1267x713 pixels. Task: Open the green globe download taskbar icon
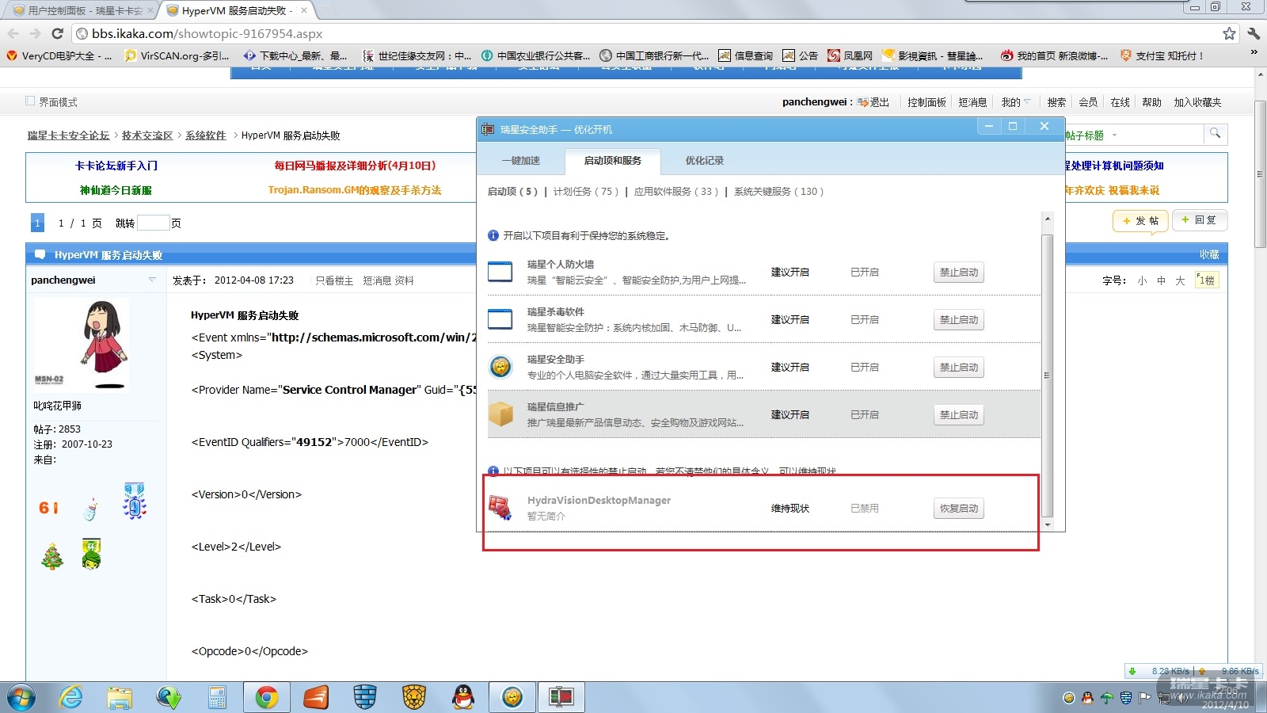tap(169, 697)
